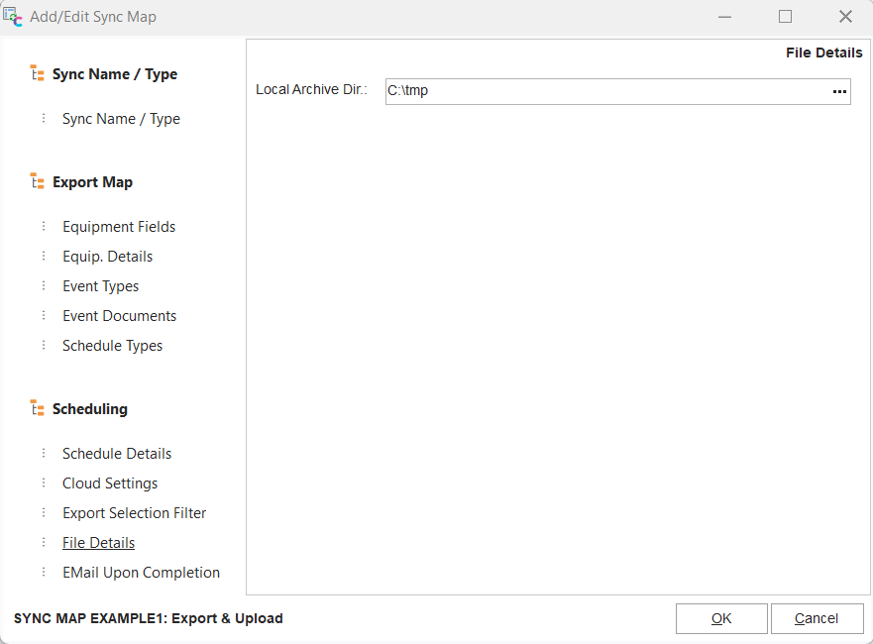Click the dotted handle beside Cloud Settings

coord(44,483)
